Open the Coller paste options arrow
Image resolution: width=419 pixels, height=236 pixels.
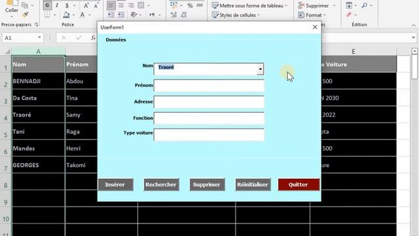[12, 16]
